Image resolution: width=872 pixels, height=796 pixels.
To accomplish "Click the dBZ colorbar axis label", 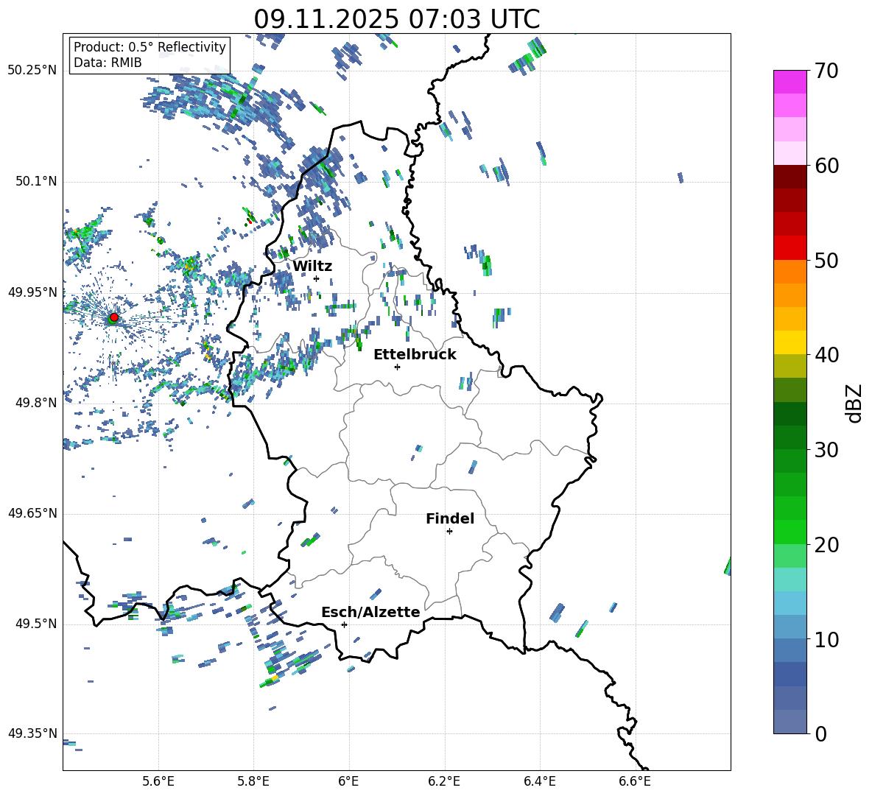I will click(855, 403).
